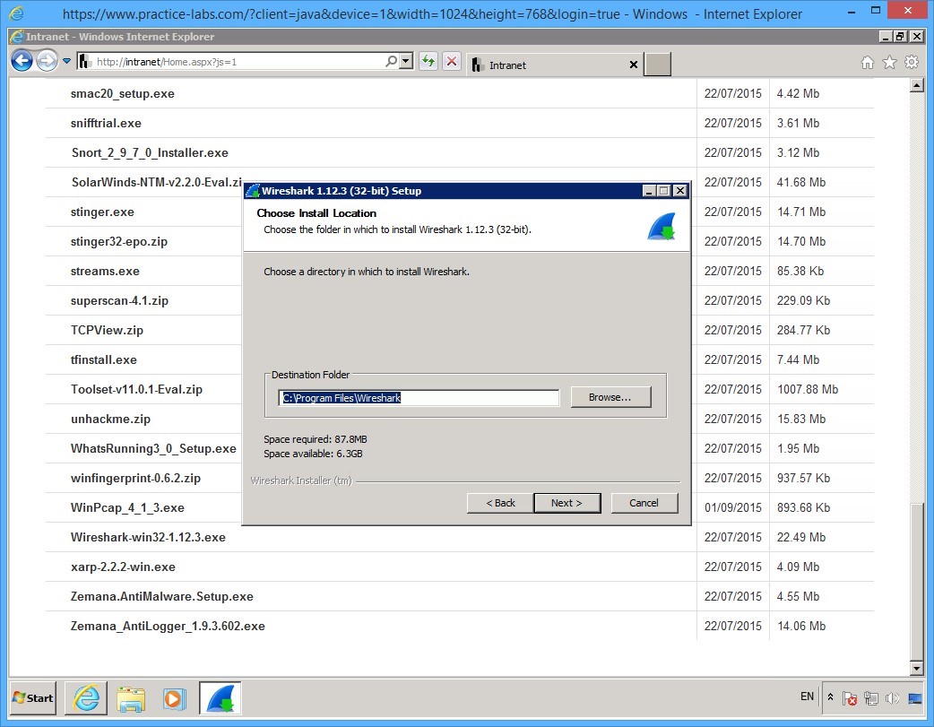This screenshot has width=934, height=727.
Task: Open the volume icon in the system tray
Action: tap(893, 697)
